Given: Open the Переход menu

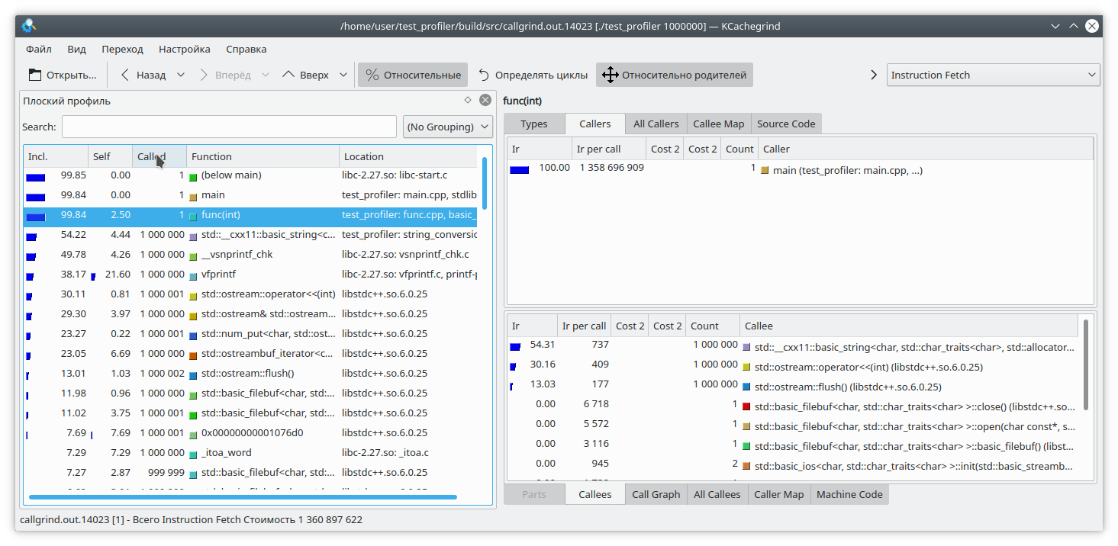Looking at the screenshot, I should tap(122, 49).
